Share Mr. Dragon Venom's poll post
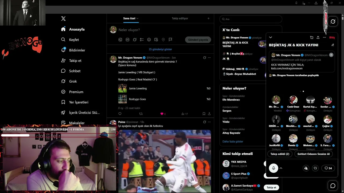This screenshot has height=193, width=344. click(209, 114)
